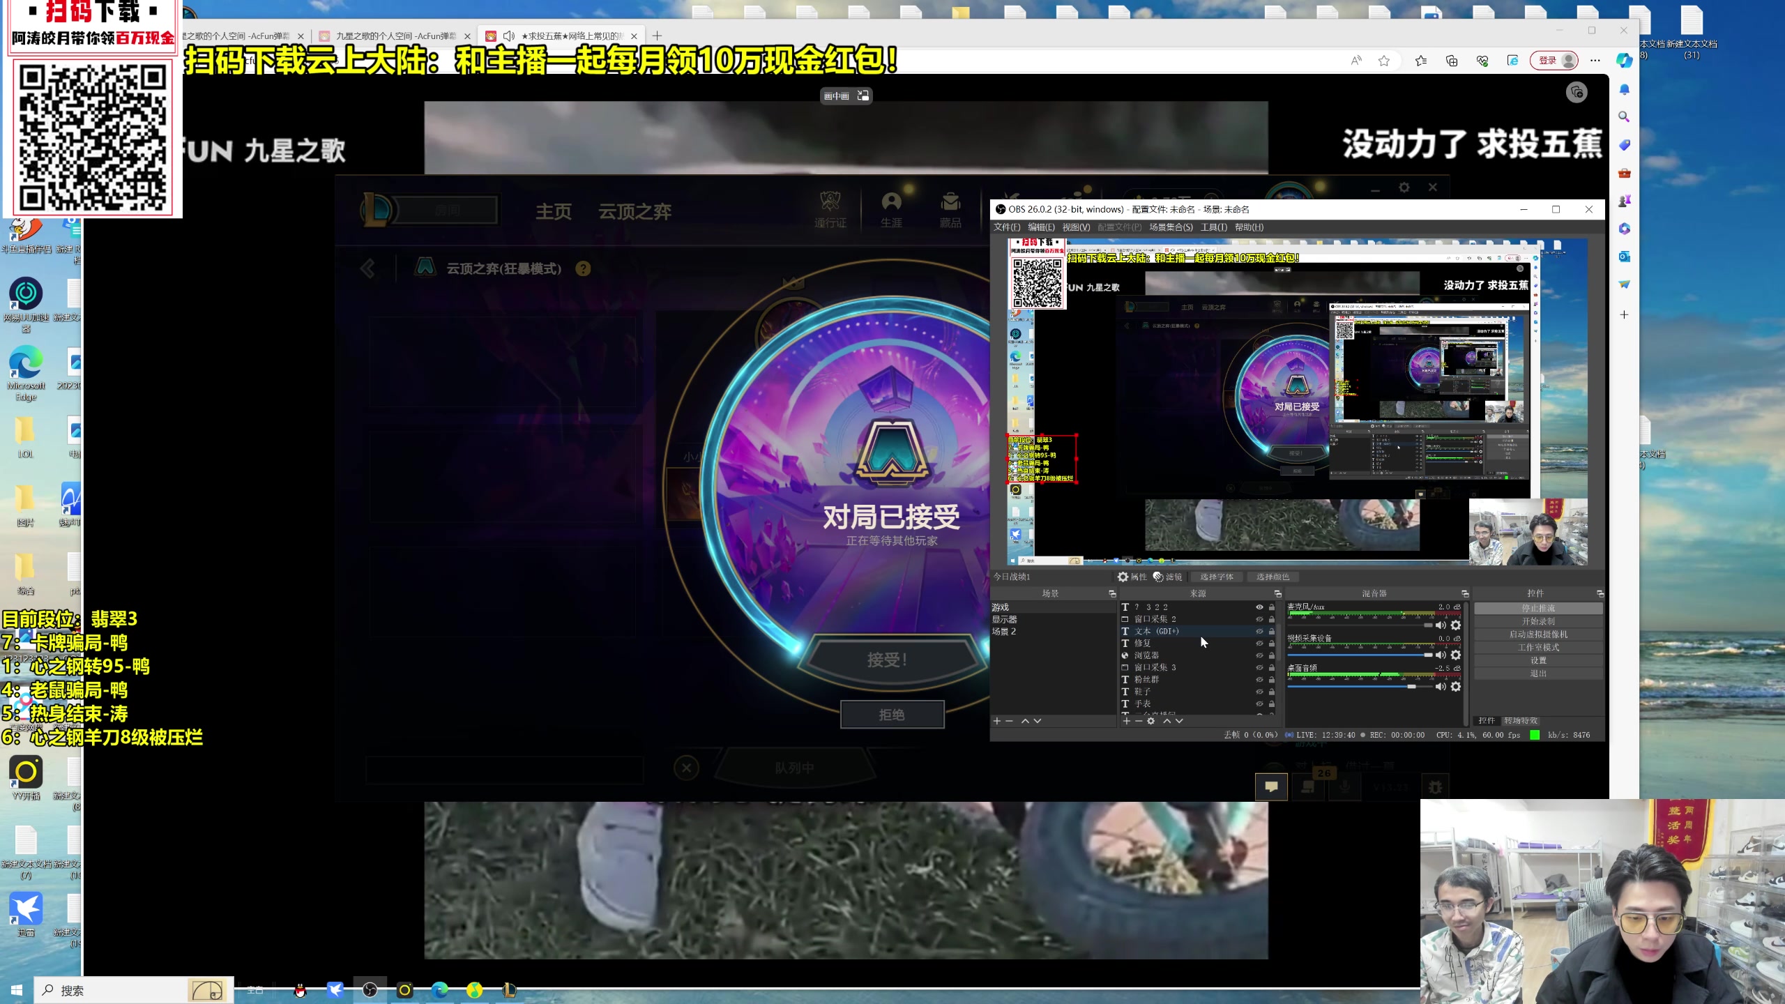Viewport: 1785px width, 1004px height.
Task: Open the 工具(T) menu
Action: click(1213, 227)
